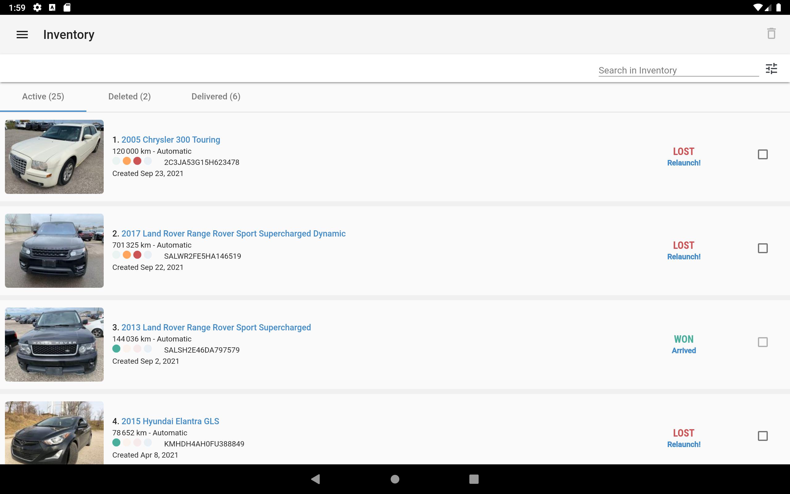Click Arrived status for 2013 Range Rover

684,350
